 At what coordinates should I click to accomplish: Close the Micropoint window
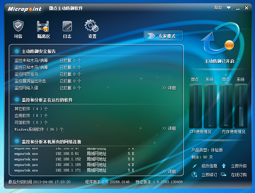click(x=246, y=8)
